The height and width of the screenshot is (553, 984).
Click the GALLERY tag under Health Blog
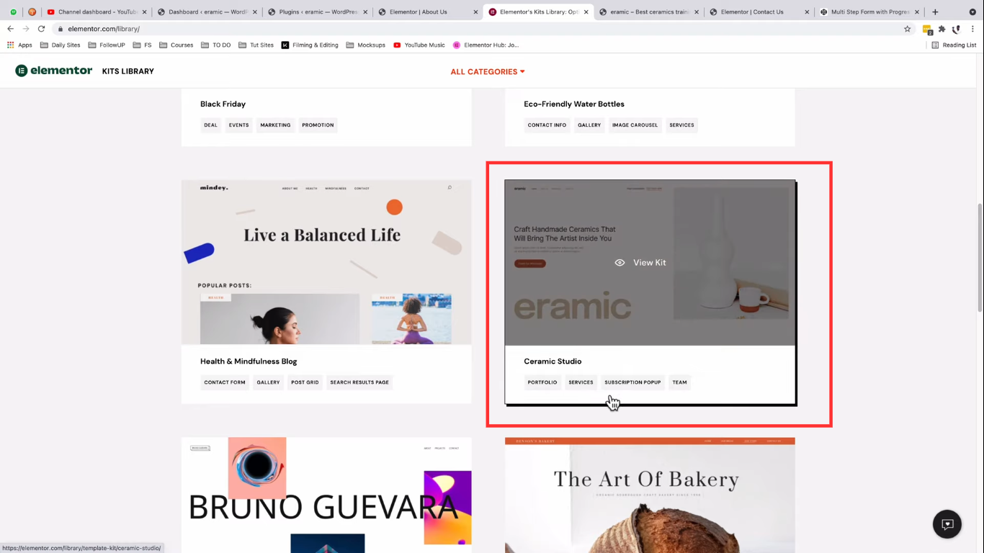268,382
